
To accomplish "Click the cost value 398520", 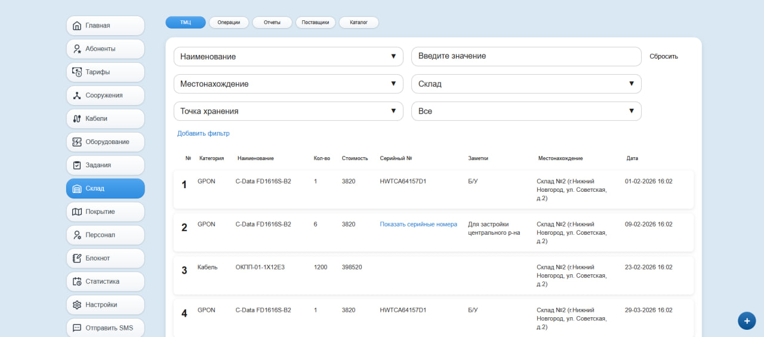I will coord(352,268).
